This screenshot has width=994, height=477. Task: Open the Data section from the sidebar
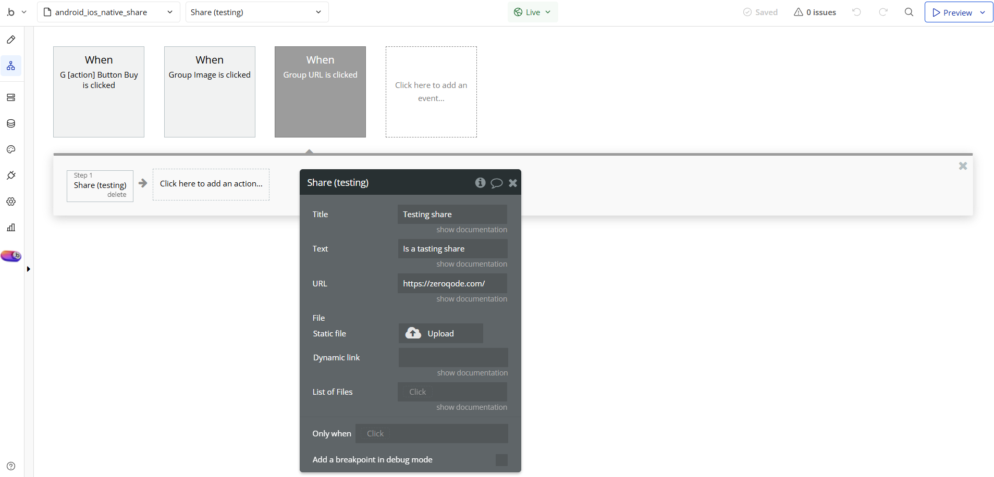pos(11,97)
